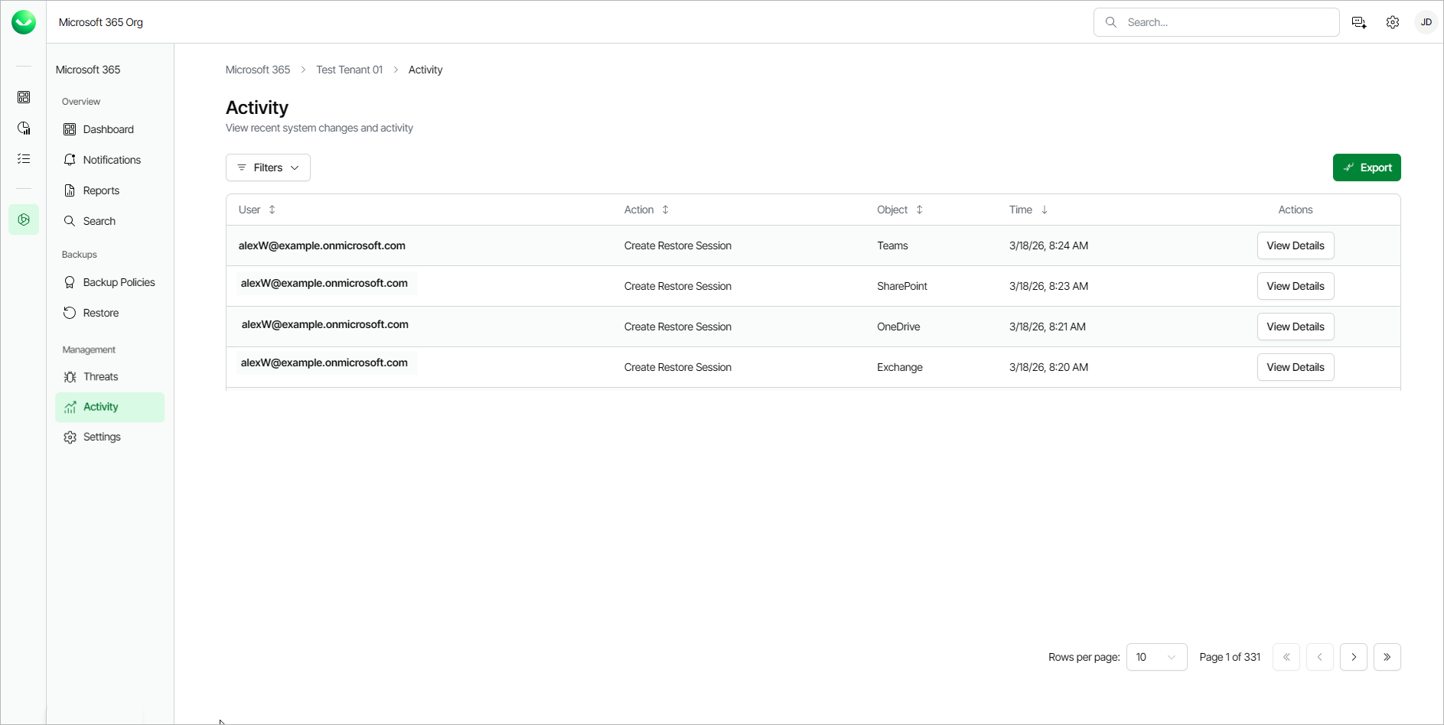
Task: Click the Export button
Action: pos(1367,167)
